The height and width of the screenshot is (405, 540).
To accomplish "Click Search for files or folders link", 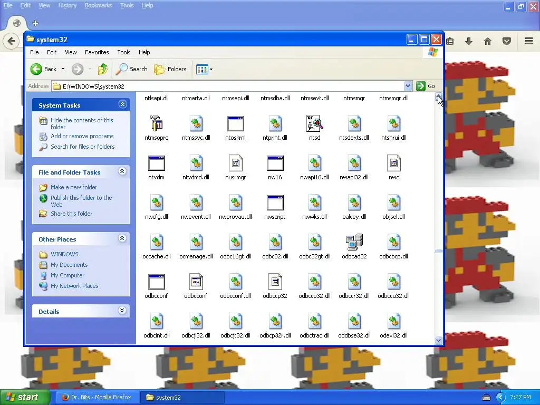I will (83, 147).
